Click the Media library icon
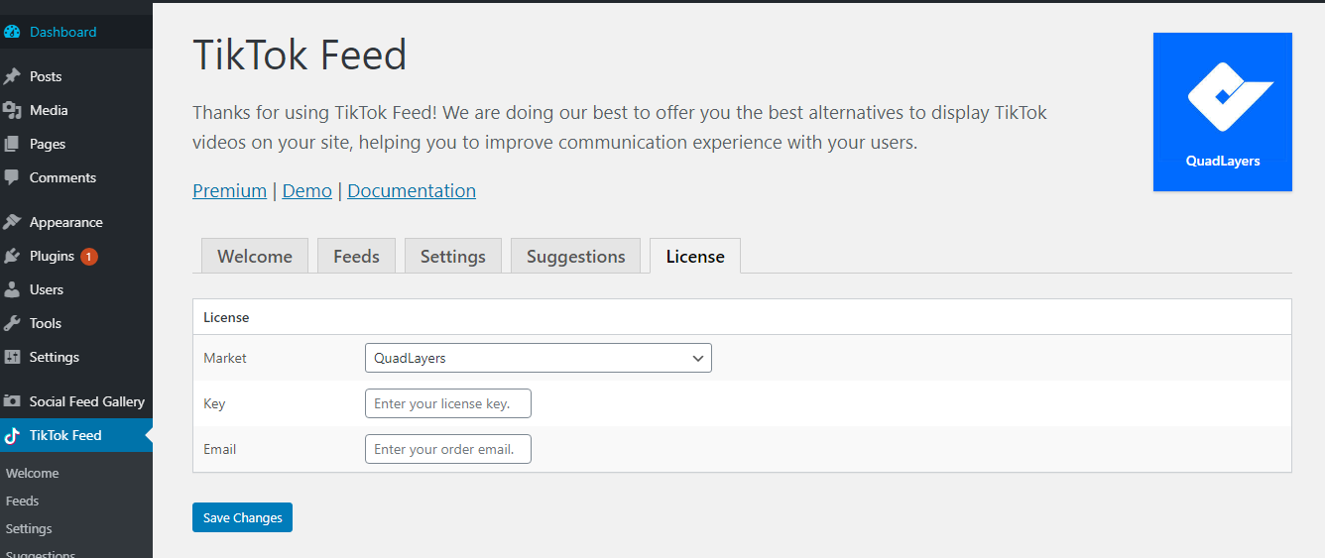Screen dimensions: 1325x558 (12, 110)
